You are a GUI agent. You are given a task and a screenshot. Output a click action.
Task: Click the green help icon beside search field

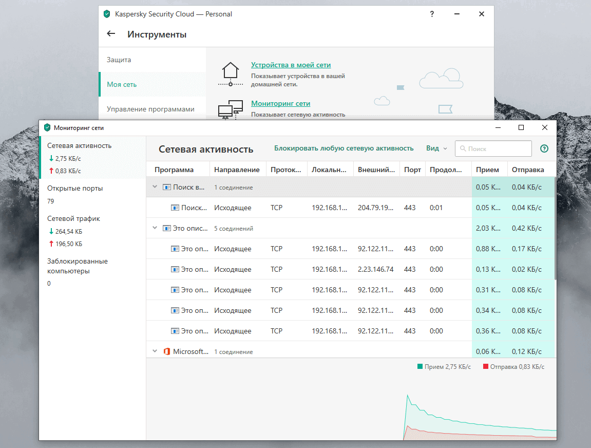click(544, 148)
